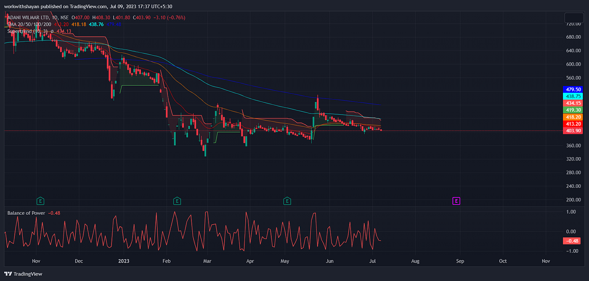The height and width of the screenshot is (281, 589).
Task: Click the Mar label on time axis
Action: [x=207, y=261]
